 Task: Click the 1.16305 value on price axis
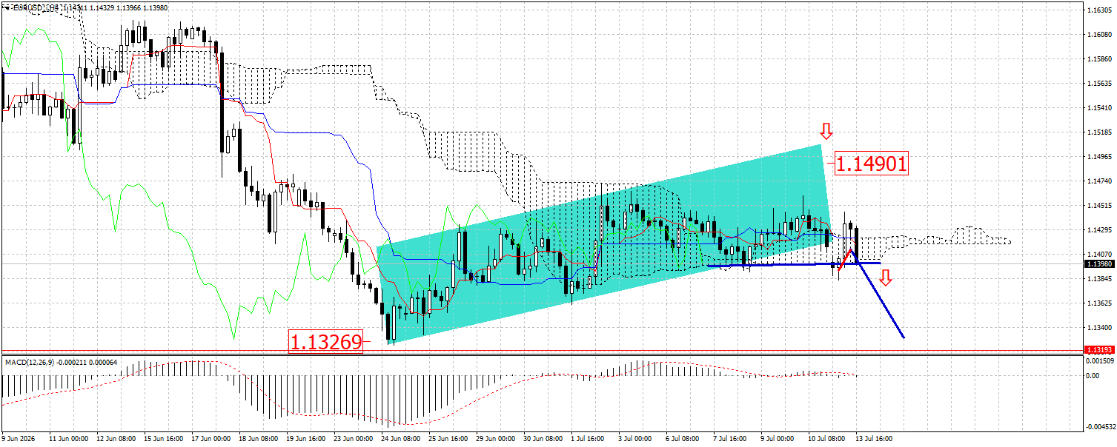1098,11
